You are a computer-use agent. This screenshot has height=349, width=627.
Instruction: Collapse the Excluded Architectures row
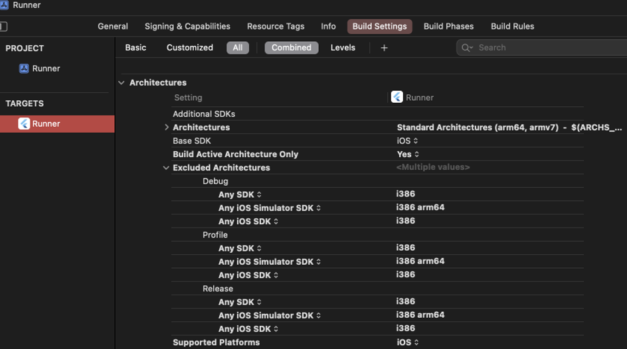[x=166, y=168]
